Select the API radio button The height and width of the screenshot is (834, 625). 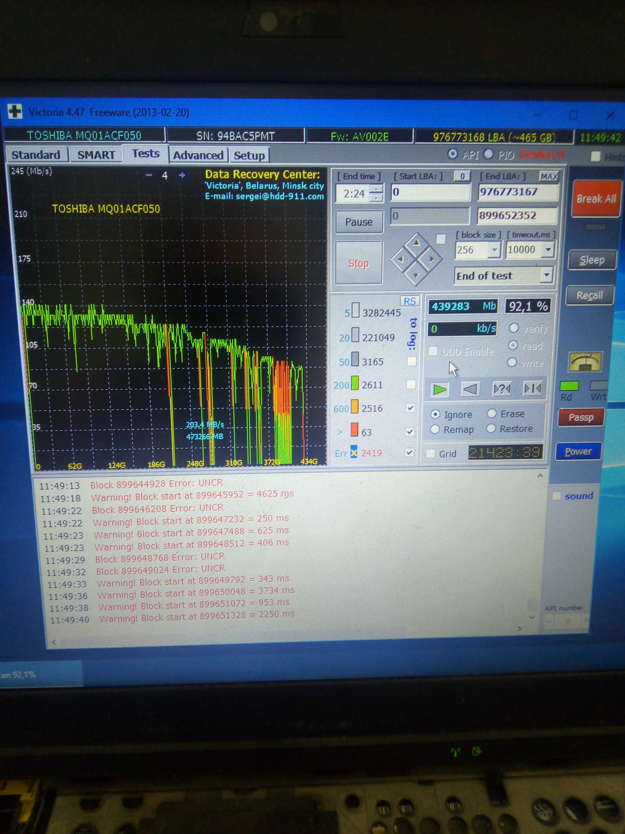(x=453, y=154)
